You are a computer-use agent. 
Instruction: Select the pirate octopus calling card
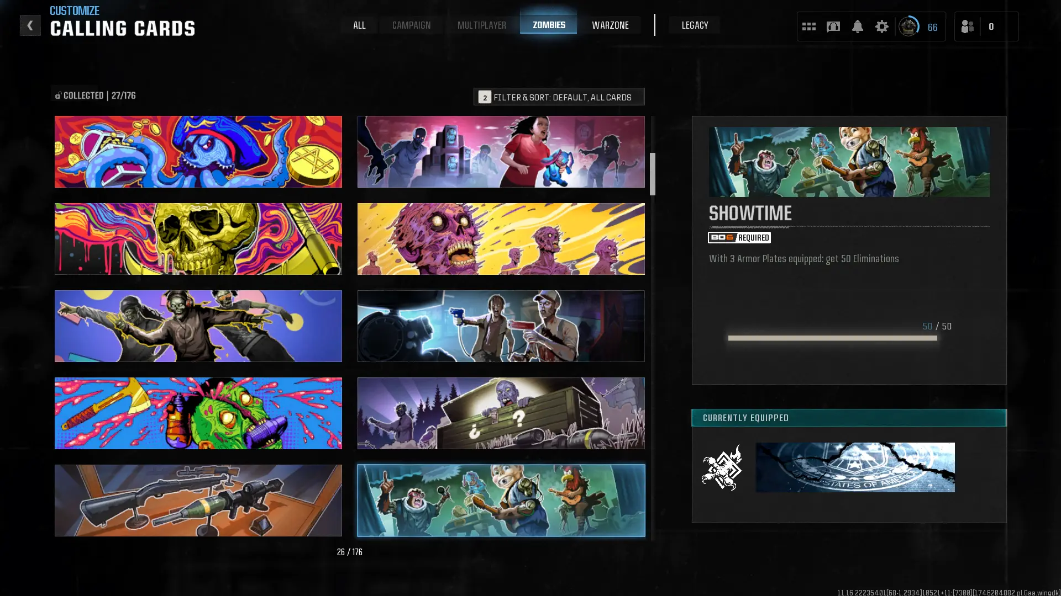click(198, 152)
